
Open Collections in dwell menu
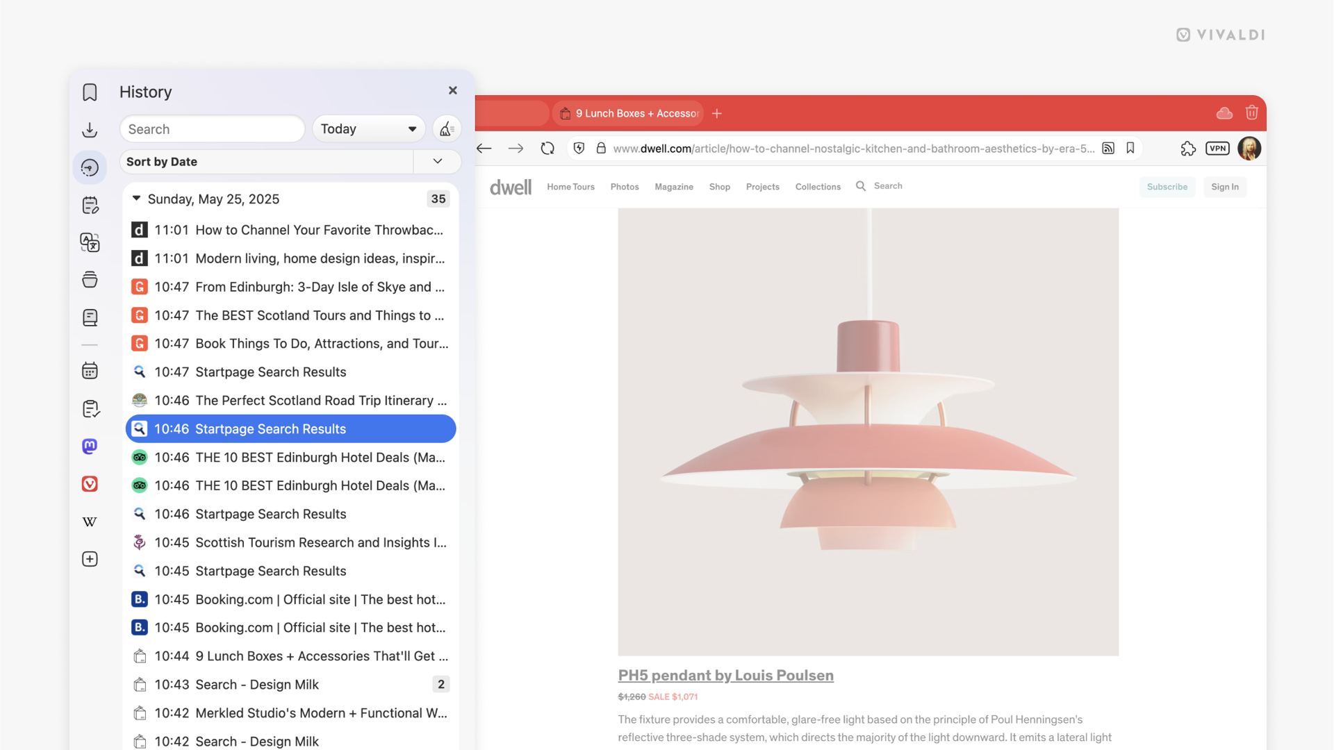coord(818,187)
